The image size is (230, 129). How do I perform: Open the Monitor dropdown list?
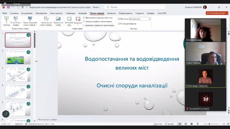tap(139, 19)
